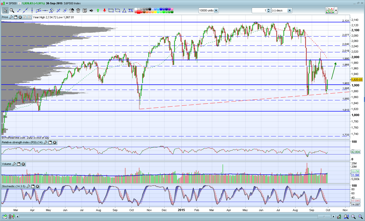Remove the RSI indicator panel
The height and width of the screenshot is (221, 365).
coord(55,143)
